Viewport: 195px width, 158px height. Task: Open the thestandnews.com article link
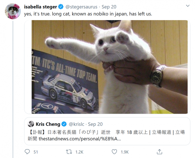[x=80, y=139]
